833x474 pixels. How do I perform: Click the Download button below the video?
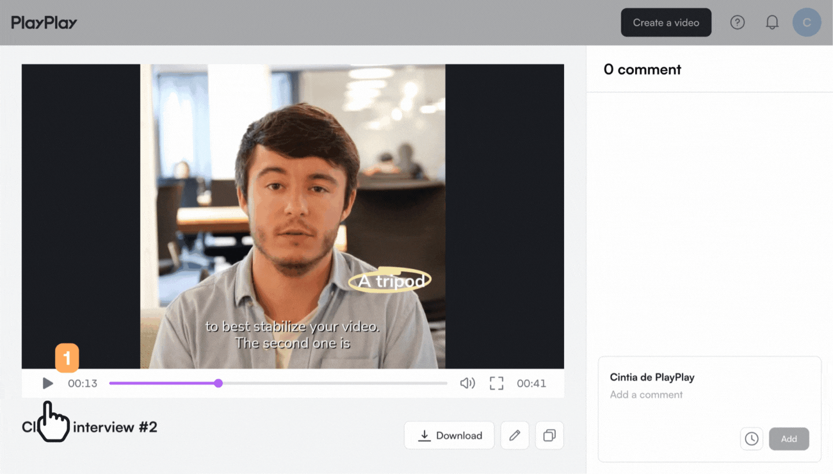[x=449, y=435]
